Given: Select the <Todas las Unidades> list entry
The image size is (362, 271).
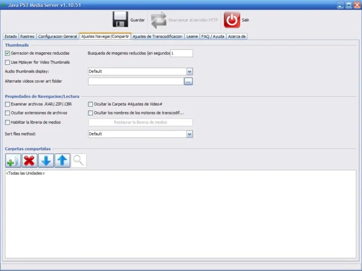Looking at the screenshot, I should 25,173.
